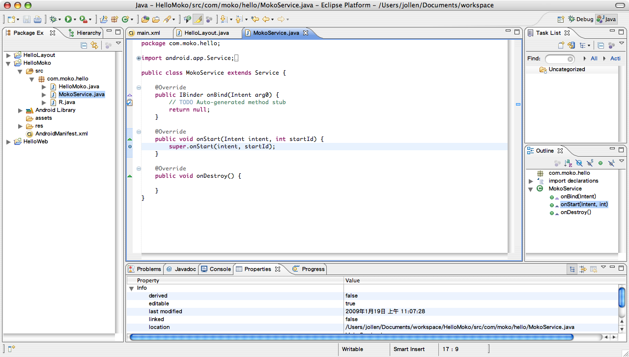Click the Open Type toolbar icon
629x357 pixels.
[x=145, y=19]
